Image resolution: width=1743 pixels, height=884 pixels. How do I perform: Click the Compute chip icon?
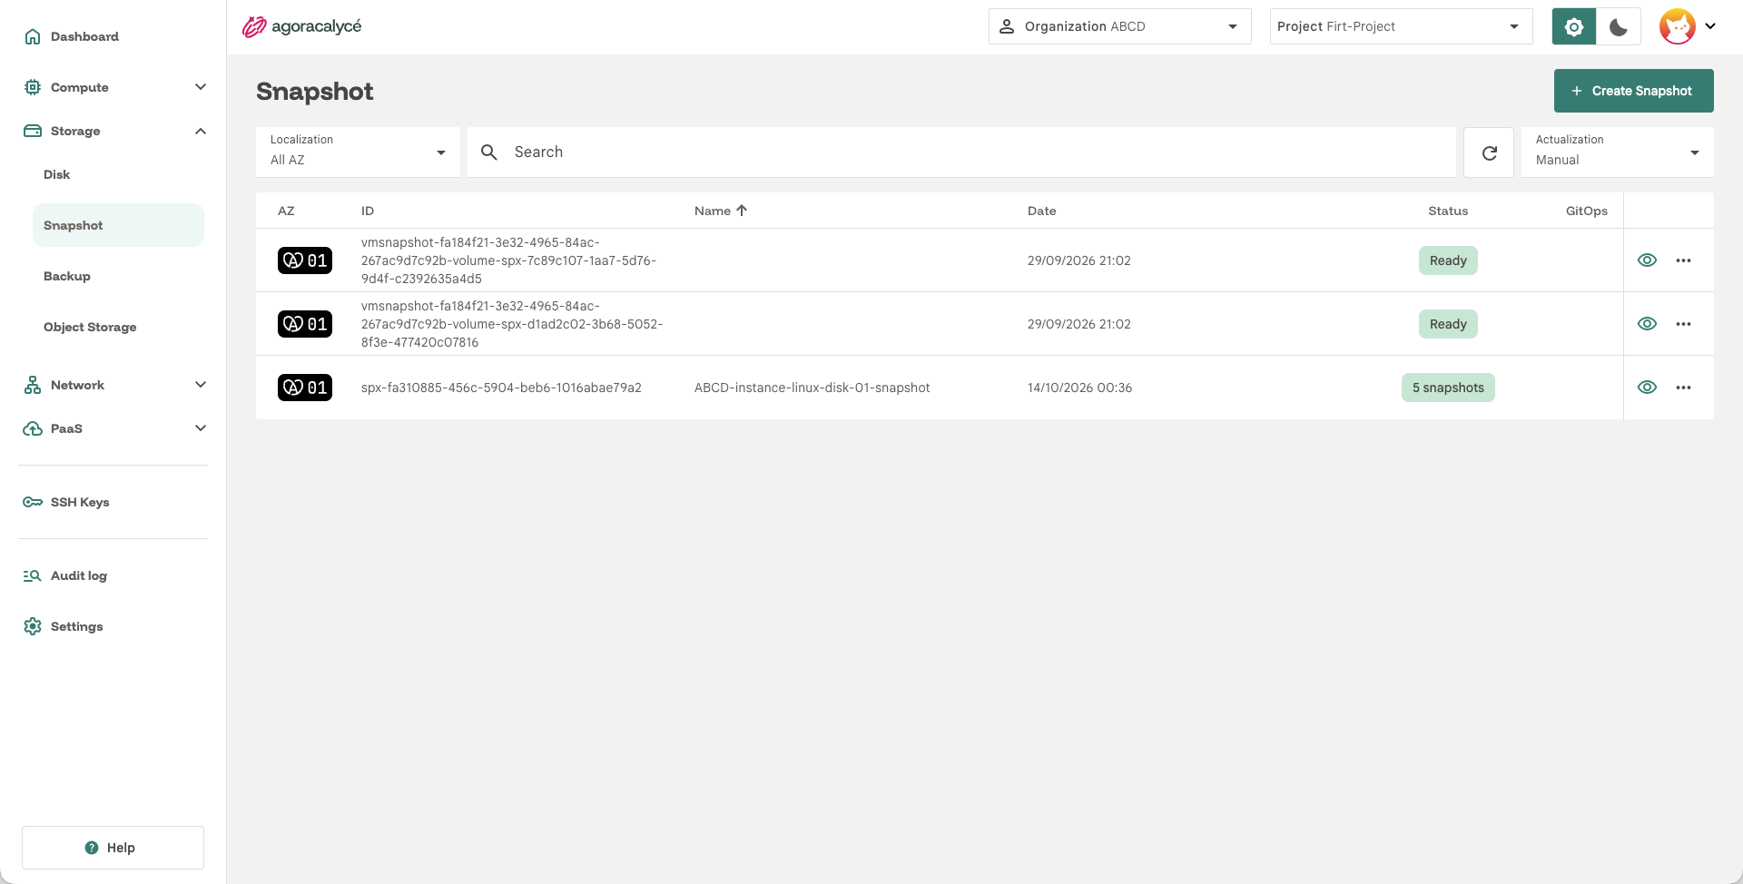pos(33,87)
